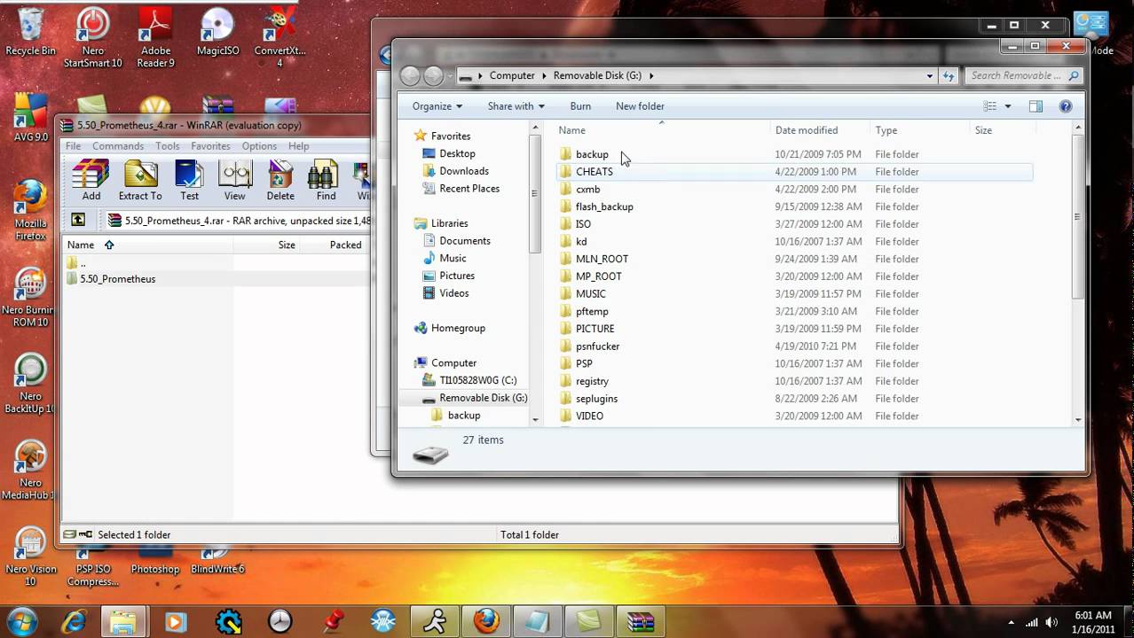Click Computer in the address breadcrumb
This screenshot has width=1134, height=638.
[x=512, y=76]
